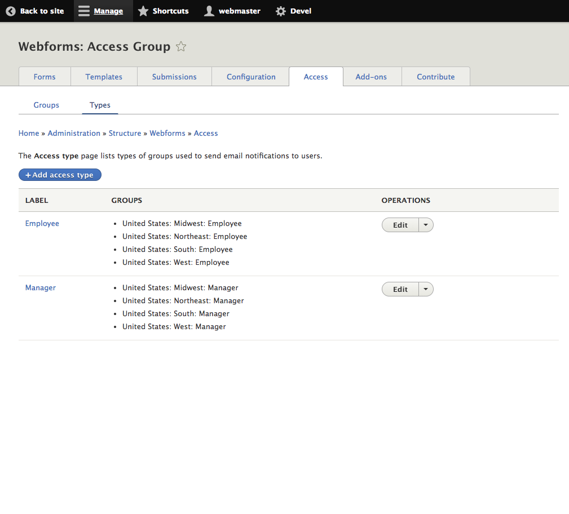Select the Groups secondary tab
This screenshot has width=569, height=514.
point(46,105)
